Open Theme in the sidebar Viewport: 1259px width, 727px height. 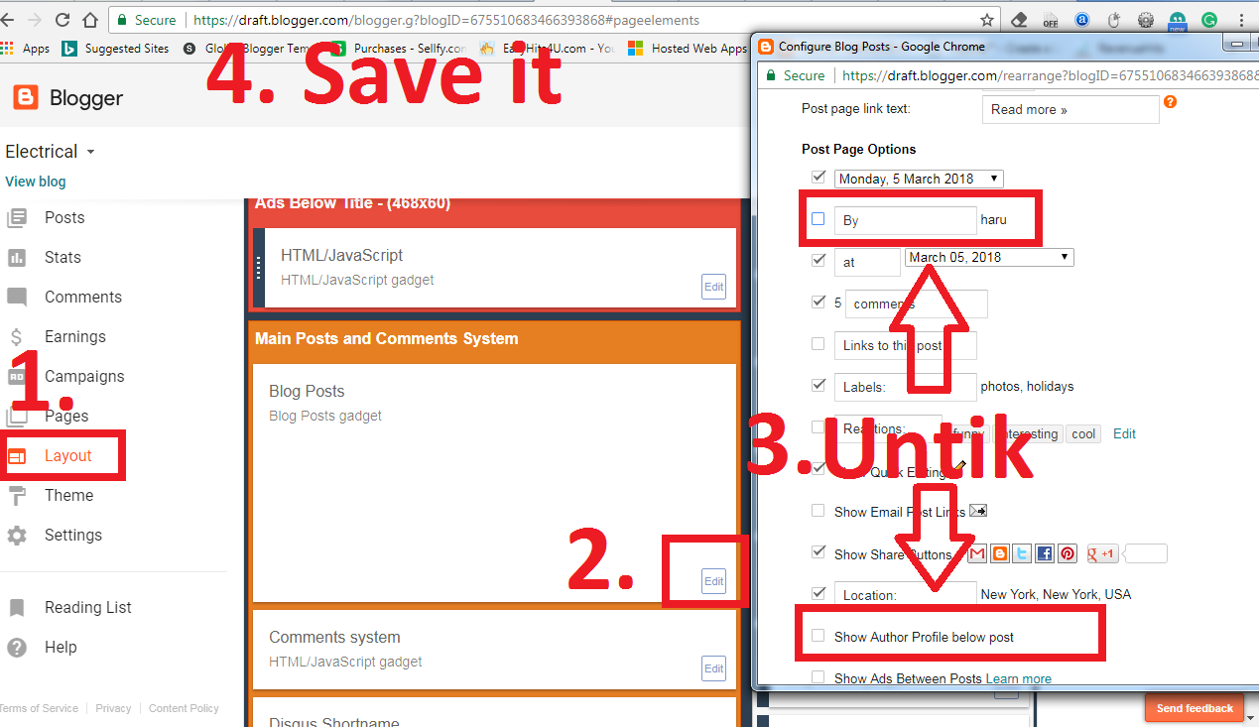68,495
